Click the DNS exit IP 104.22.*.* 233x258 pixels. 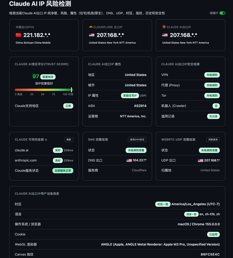coord(140,160)
